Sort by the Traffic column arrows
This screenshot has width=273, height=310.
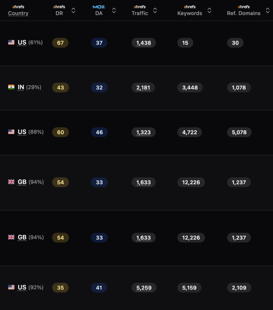click(x=155, y=10)
